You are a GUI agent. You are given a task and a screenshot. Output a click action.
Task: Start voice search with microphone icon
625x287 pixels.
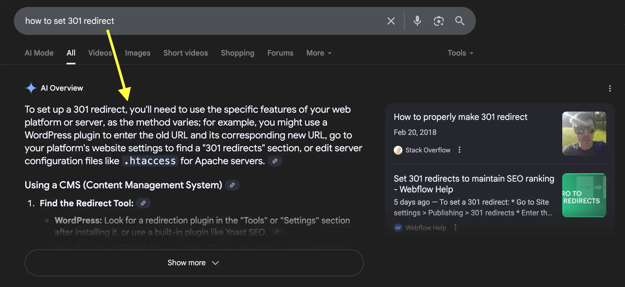click(417, 21)
